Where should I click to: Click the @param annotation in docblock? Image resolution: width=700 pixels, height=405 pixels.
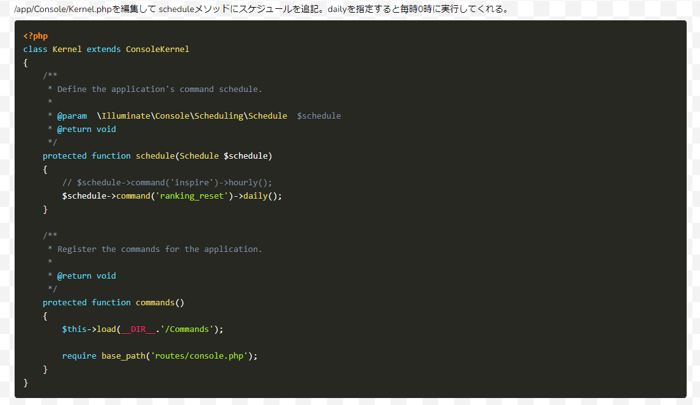coord(72,116)
